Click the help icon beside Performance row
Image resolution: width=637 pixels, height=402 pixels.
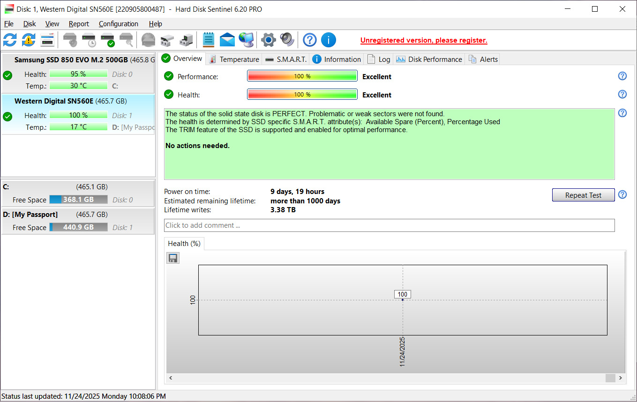point(622,76)
